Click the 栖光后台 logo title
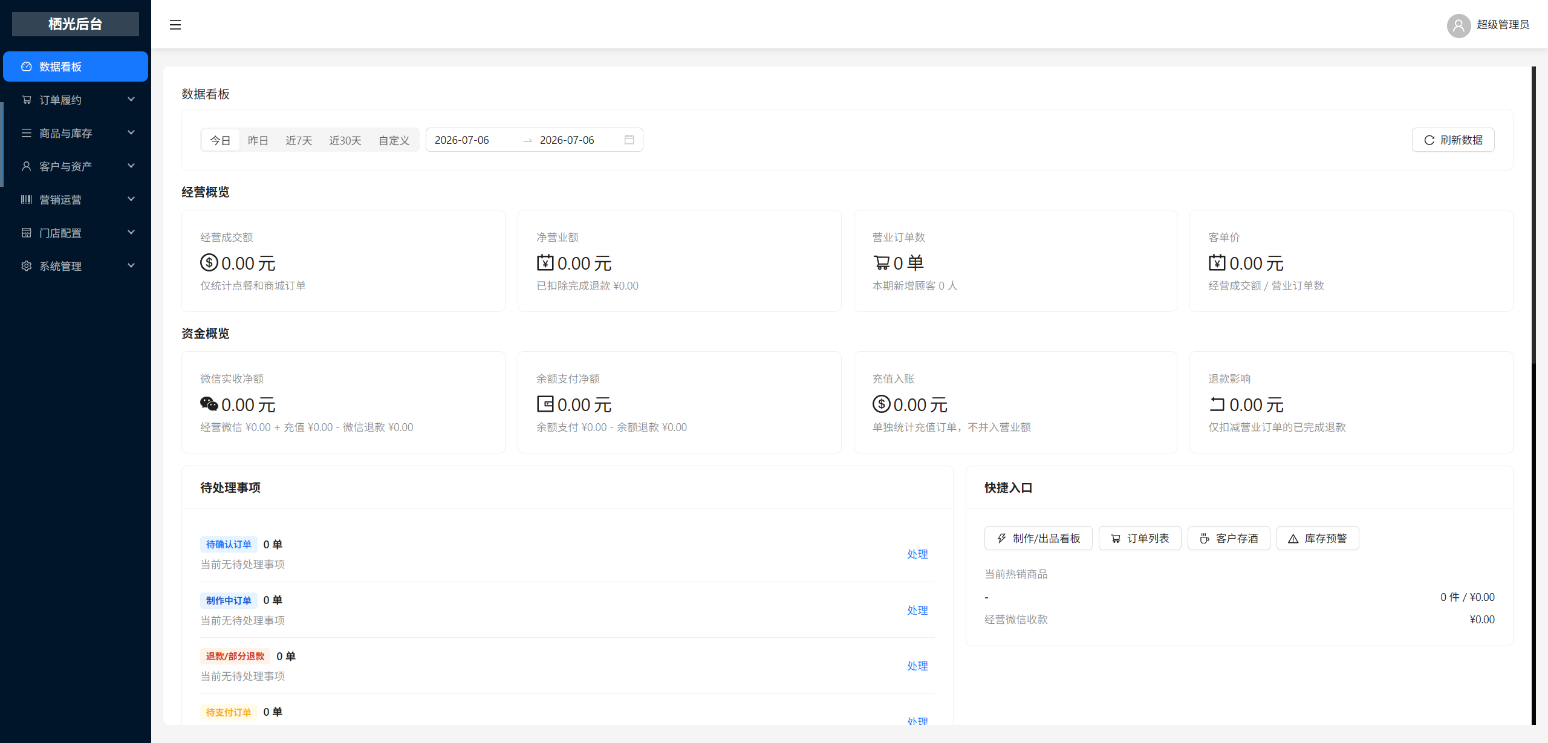The height and width of the screenshot is (743, 1548). pos(76,24)
